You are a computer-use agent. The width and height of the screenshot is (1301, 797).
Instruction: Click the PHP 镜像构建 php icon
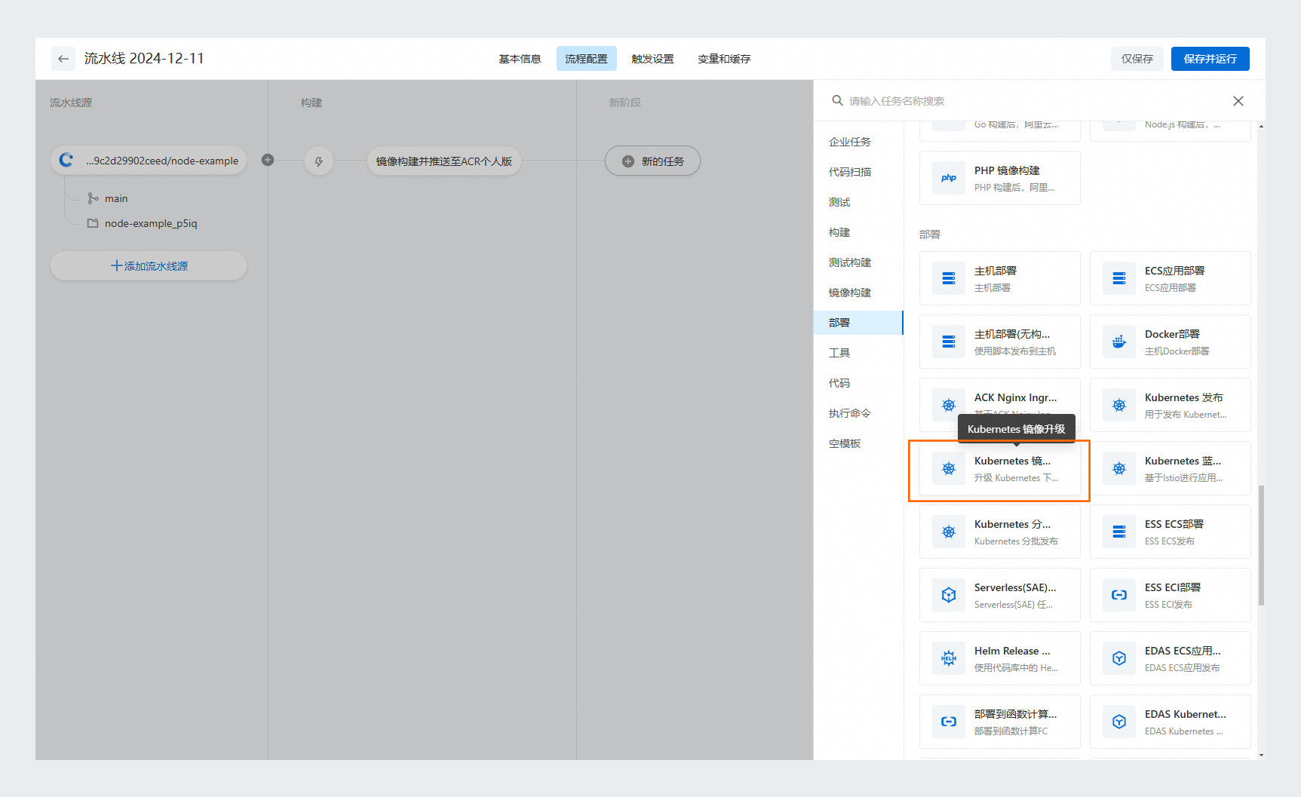coord(949,178)
